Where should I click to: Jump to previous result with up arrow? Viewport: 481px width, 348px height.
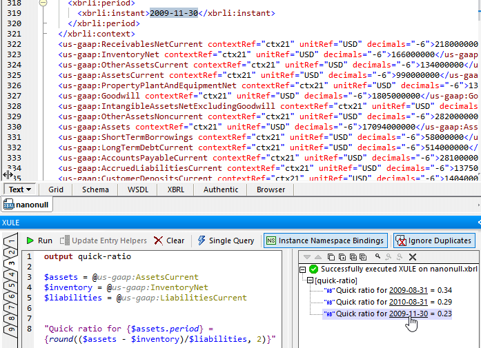(x=318, y=256)
